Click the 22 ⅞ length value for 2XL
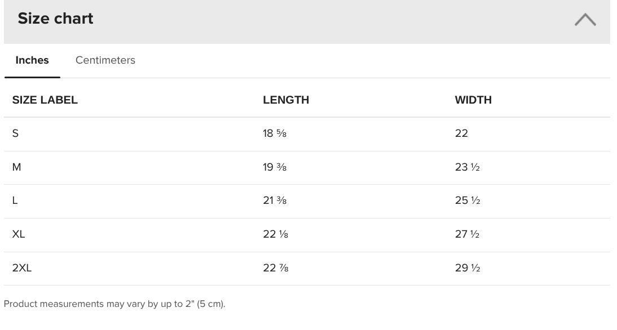Image resolution: width=617 pixels, height=330 pixels. click(x=276, y=268)
